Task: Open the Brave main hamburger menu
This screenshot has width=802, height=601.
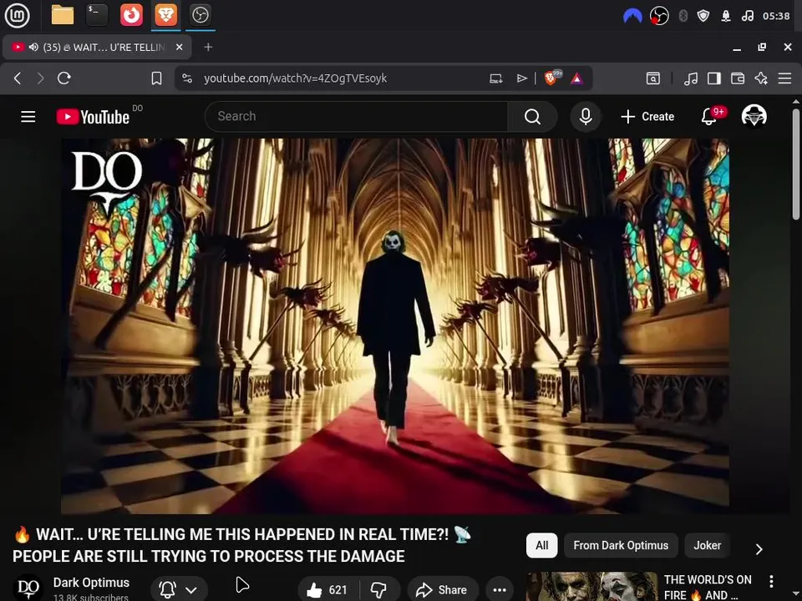Action: (784, 78)
